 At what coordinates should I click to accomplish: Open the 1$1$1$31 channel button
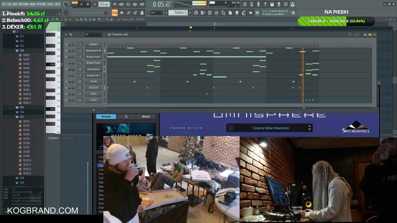pos(93,88)
